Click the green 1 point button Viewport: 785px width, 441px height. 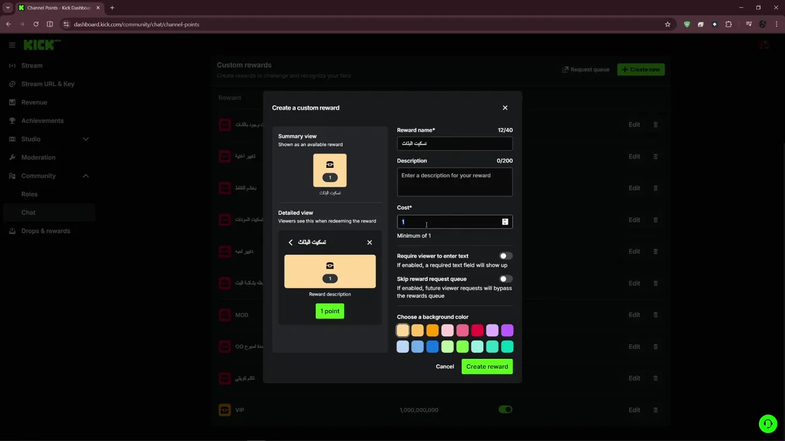pos(330,311)
